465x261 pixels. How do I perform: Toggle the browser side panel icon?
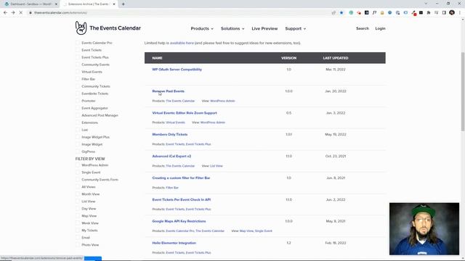coord(444,13)
